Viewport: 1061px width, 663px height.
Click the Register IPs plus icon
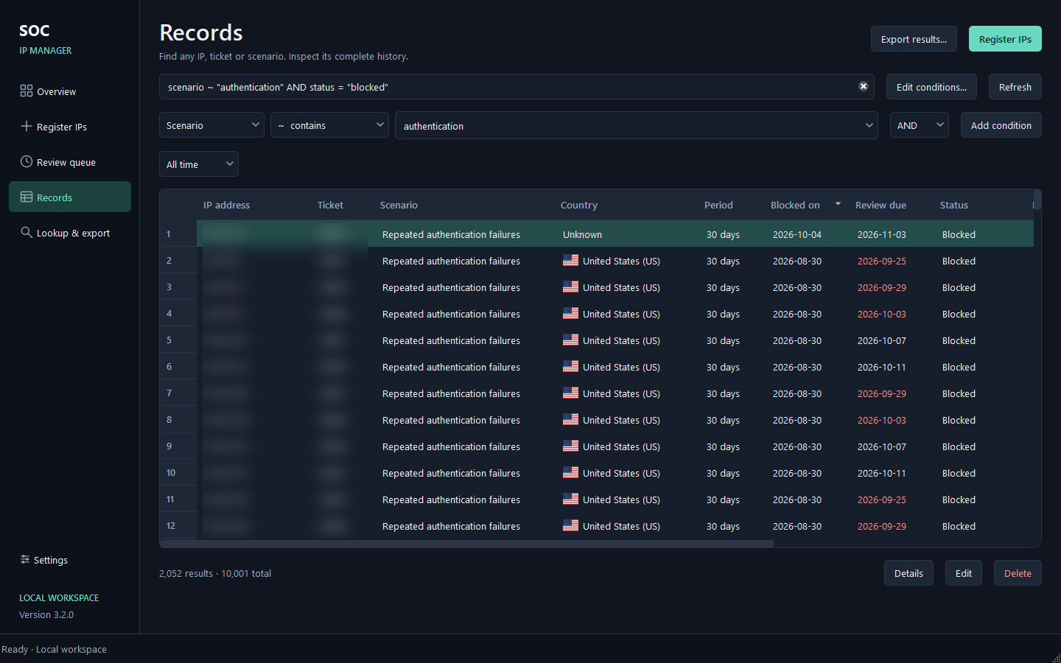click(27, 126)
